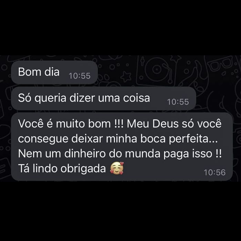The image size is (241, 241).
Task: Click the word "Deus" in the message
Action: (166, 124)
